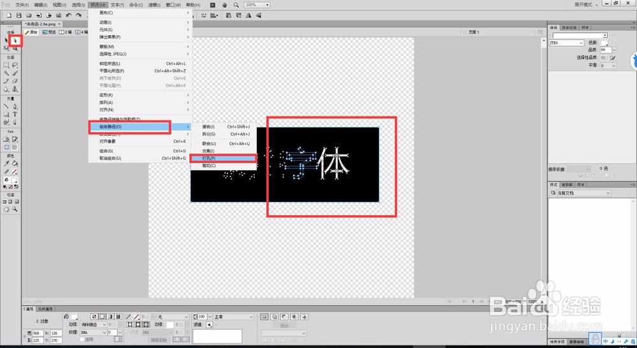Select the Zoom tool in Tools panel

point(15,209)
